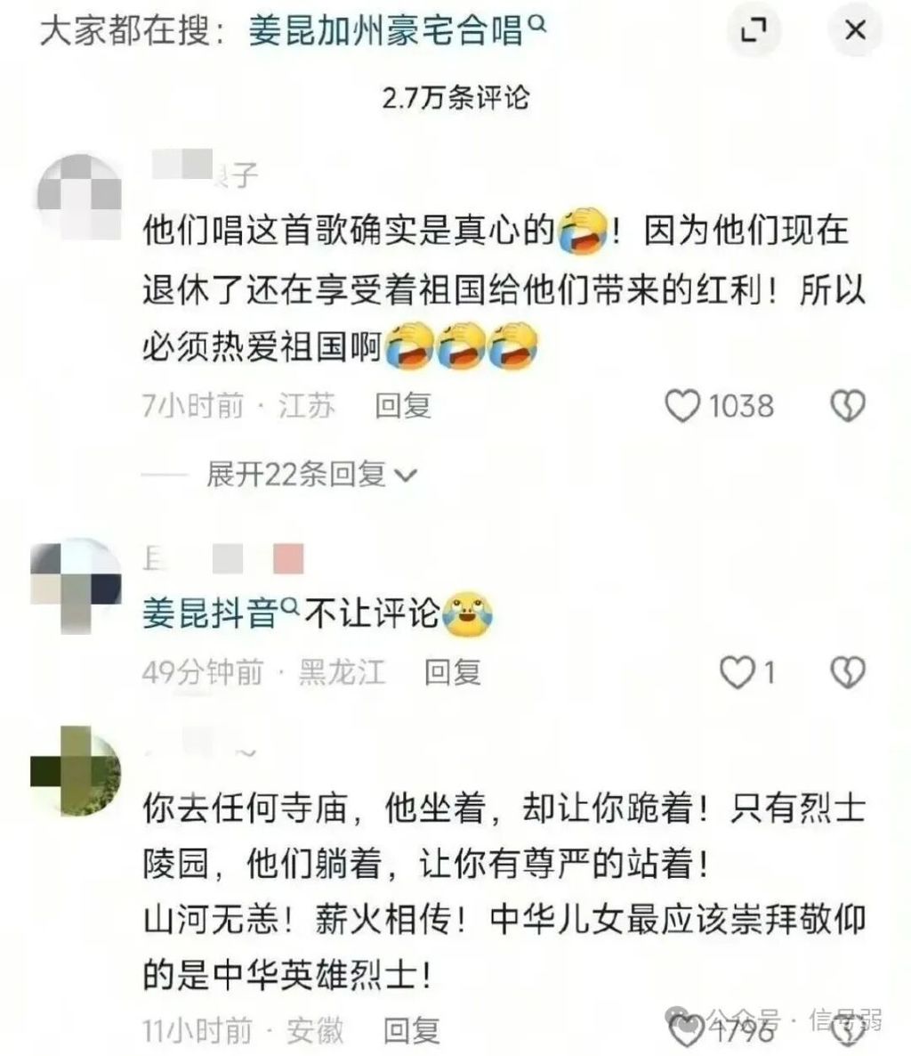The image size is (911, 1056).
Task: Close the comments panel
Action: [x=855, y=30]
